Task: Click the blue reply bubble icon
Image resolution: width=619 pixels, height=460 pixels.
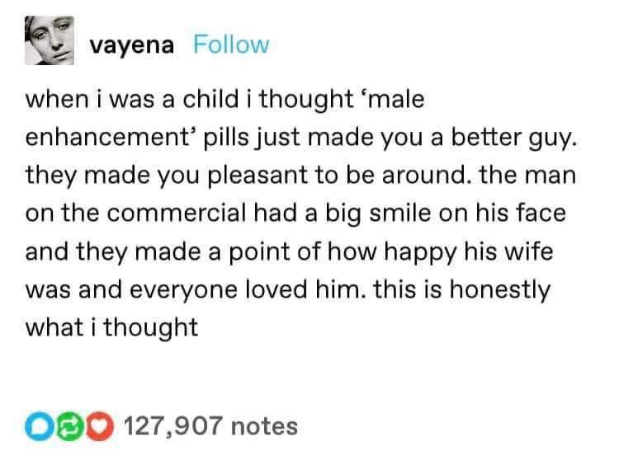Action: click(x=37, y=425)
